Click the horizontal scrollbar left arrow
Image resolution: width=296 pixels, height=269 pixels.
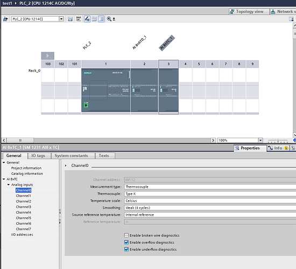coord(4,140)
